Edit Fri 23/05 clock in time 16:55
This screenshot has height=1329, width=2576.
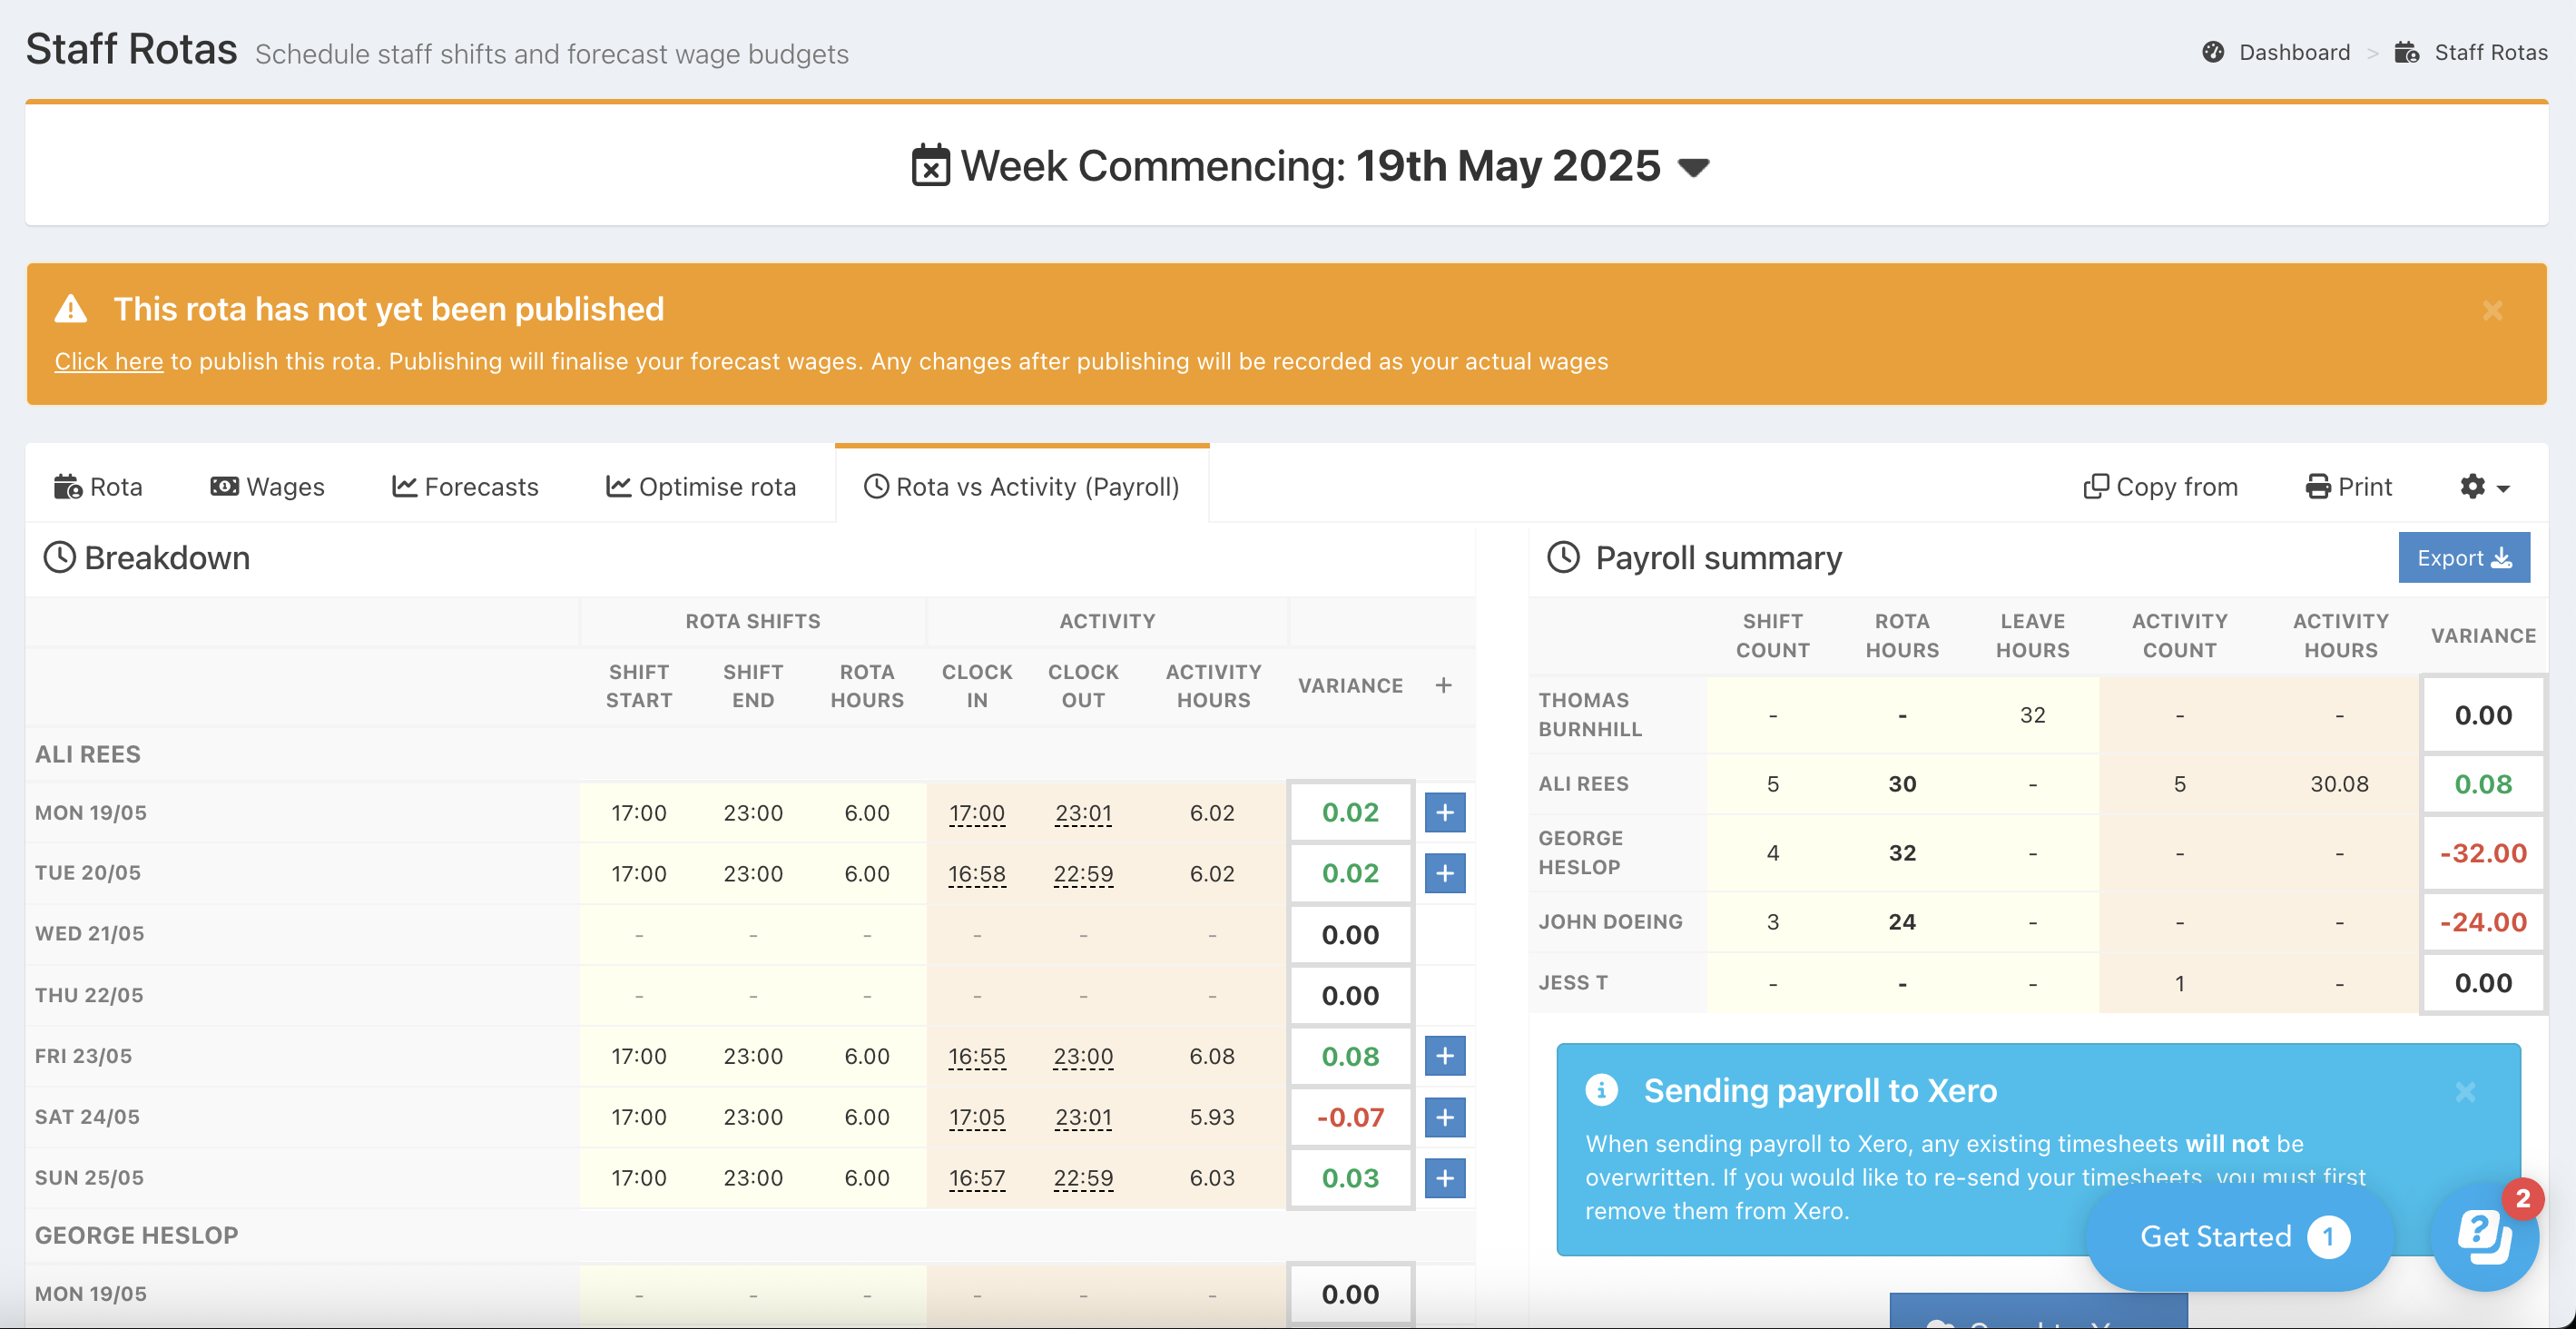tap(976, 1056)
